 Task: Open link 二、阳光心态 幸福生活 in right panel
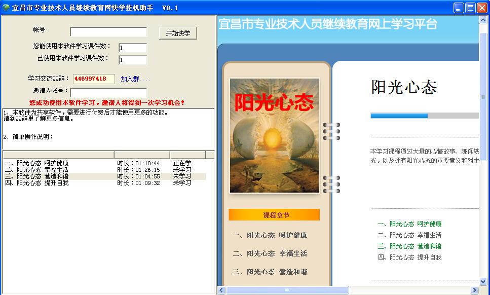[x=409, y=235]
